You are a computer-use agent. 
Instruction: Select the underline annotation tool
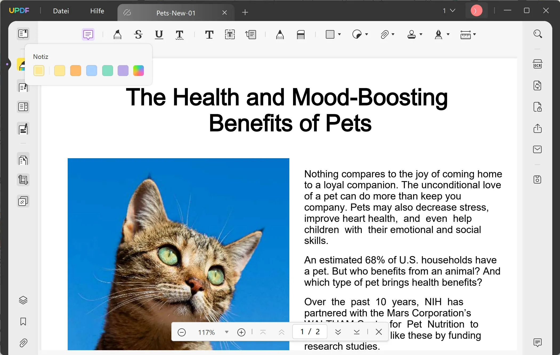point(159,35)
